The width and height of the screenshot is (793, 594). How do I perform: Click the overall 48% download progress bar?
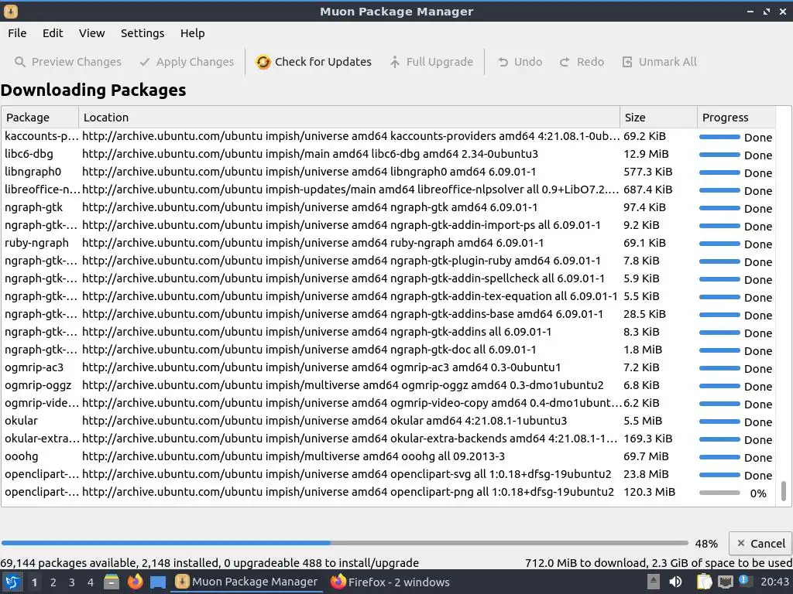point(345,543)
